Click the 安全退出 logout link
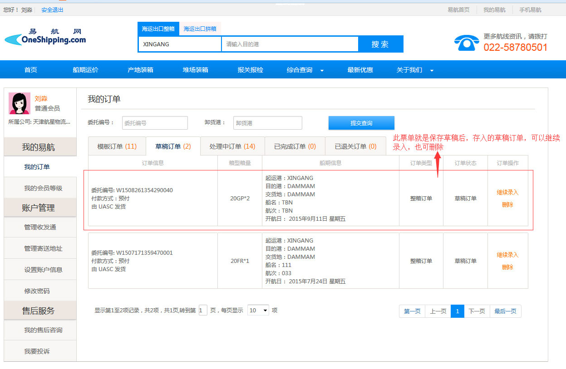566x369 pixels. tap(52, 10)
